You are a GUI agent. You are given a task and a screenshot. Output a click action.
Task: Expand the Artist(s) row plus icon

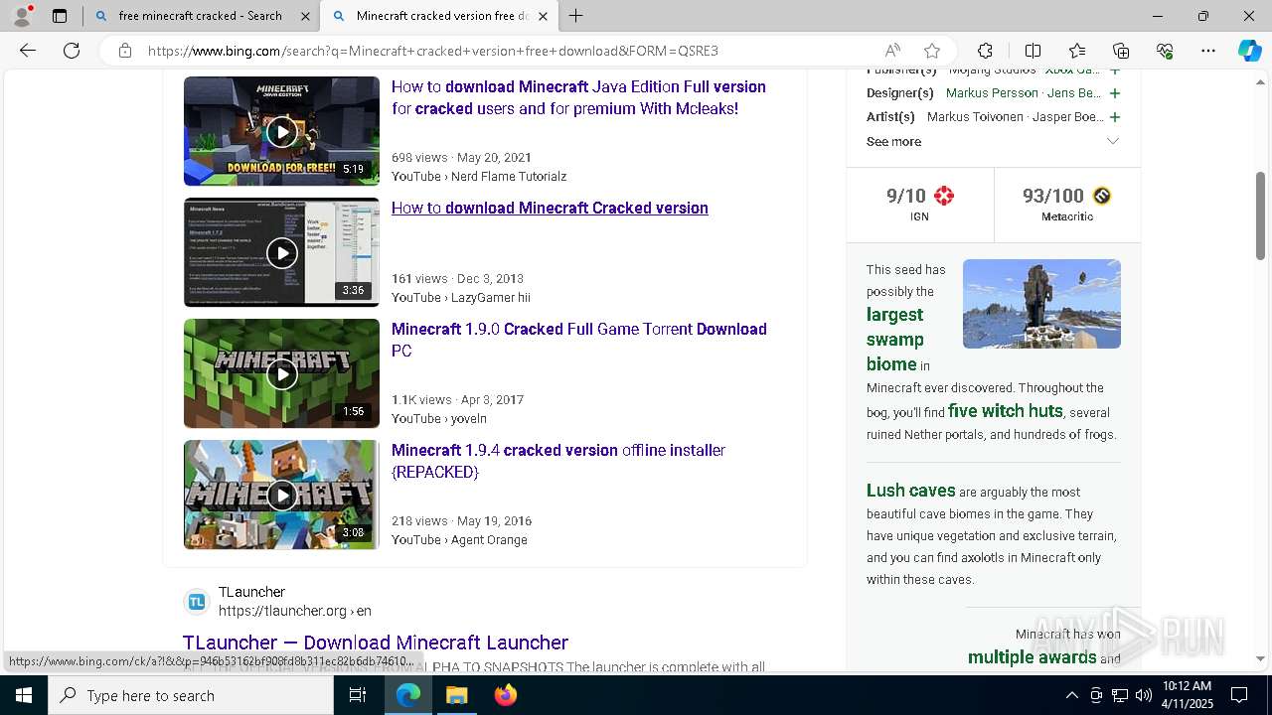tap(1115, 117)
